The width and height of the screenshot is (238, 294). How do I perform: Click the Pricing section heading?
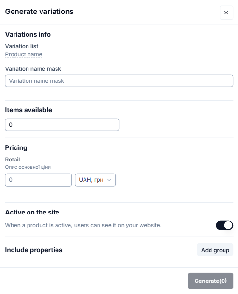pos(16,148)
